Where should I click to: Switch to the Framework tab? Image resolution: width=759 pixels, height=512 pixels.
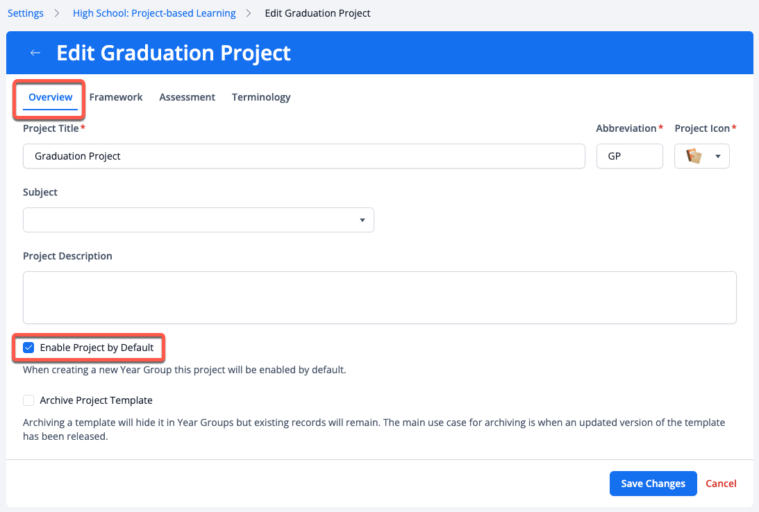(x=116, y=97)
